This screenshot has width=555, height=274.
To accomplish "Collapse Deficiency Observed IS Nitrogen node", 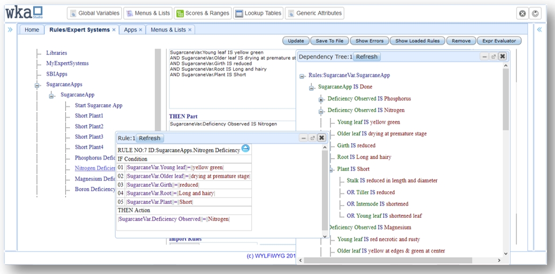I will [321, 111].
